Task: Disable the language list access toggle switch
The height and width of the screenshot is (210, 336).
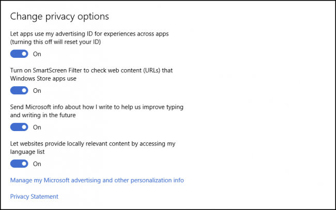Action: point(19,164)
